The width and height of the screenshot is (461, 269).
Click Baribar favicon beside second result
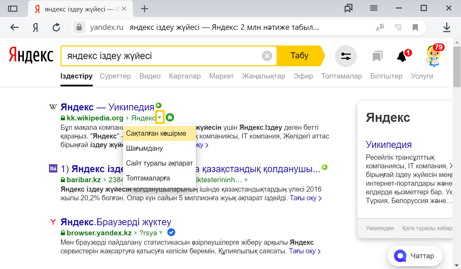point(53,169)
